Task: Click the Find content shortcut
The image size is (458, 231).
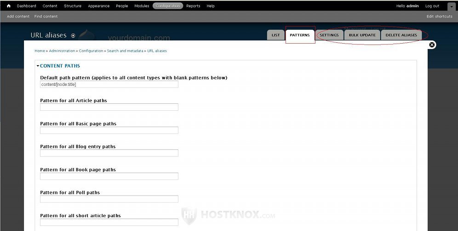Action: tap(46, 17)
